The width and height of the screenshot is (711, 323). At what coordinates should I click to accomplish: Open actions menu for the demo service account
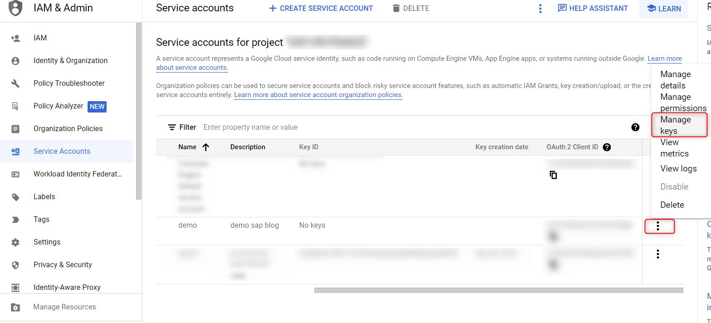[x=657, y=225]
